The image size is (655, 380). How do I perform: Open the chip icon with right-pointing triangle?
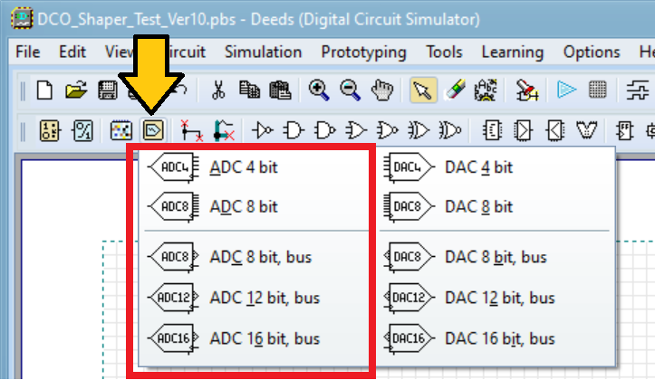click(524, 130)
